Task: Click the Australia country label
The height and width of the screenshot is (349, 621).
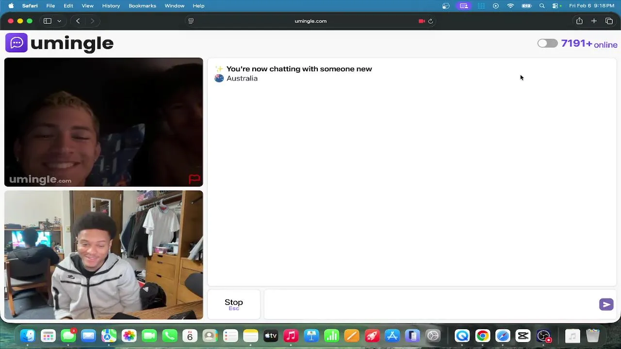Action: [242, 78]
